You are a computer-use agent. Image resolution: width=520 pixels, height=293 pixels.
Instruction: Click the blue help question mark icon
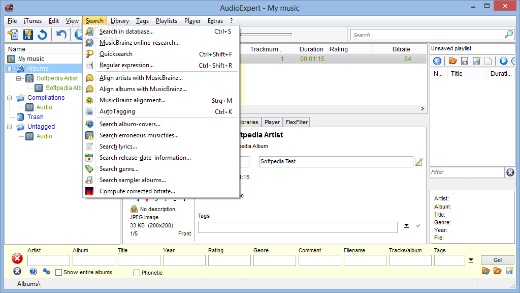pyautogui.click(x=33, y=272)
